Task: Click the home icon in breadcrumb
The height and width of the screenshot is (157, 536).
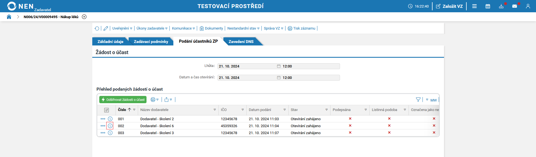Action: (x=9, y=17)
